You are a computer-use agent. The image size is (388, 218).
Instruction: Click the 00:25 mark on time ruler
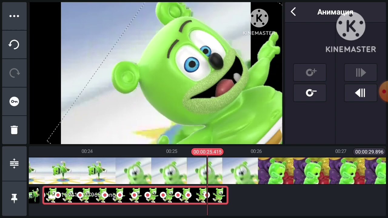(172, 151)
